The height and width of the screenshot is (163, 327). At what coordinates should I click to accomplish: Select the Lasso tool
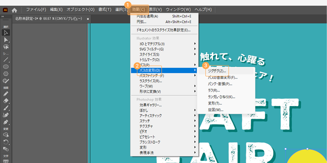point(6,47)
